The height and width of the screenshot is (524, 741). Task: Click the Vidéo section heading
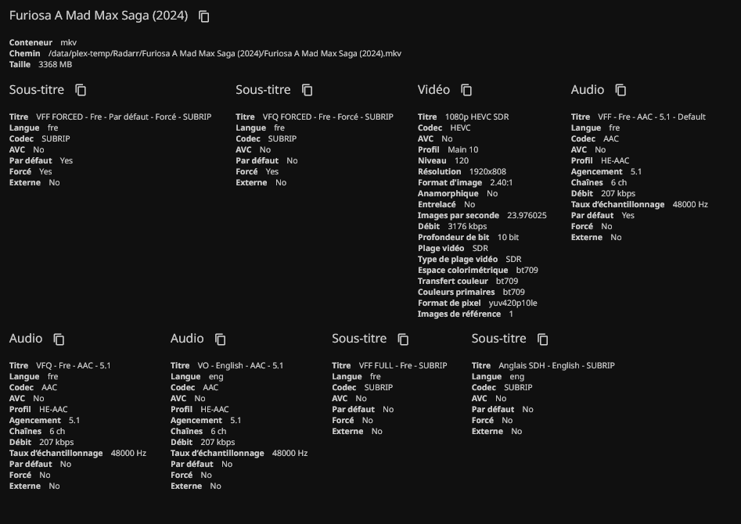click(433, 90)
